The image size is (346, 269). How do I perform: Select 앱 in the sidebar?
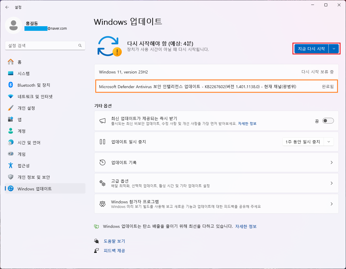tap(45, 120)
